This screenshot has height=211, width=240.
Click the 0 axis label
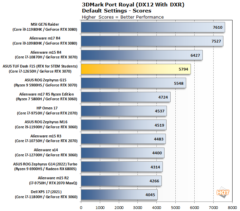point(81,208)
